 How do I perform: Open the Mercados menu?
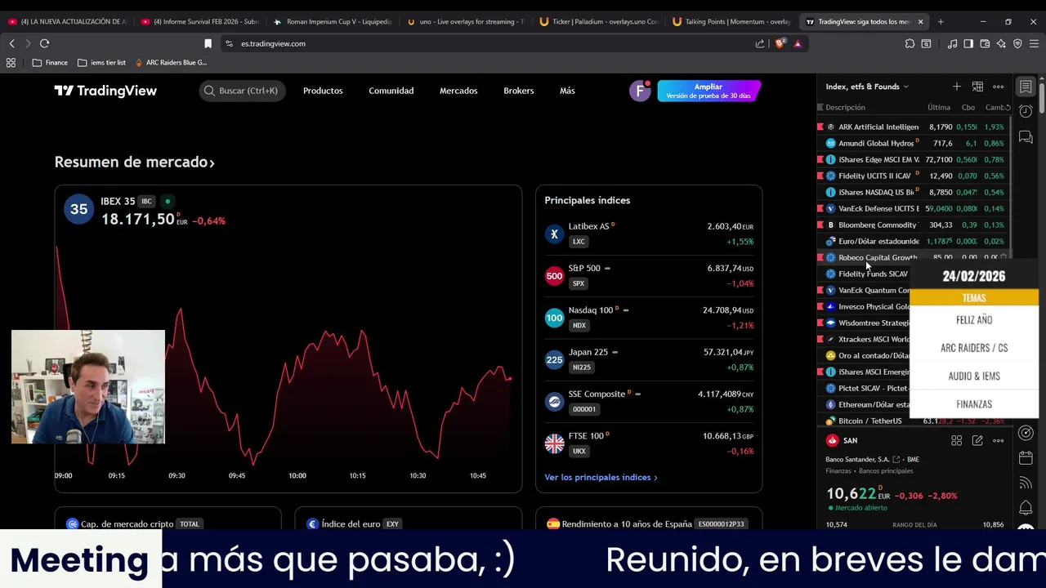458,91
